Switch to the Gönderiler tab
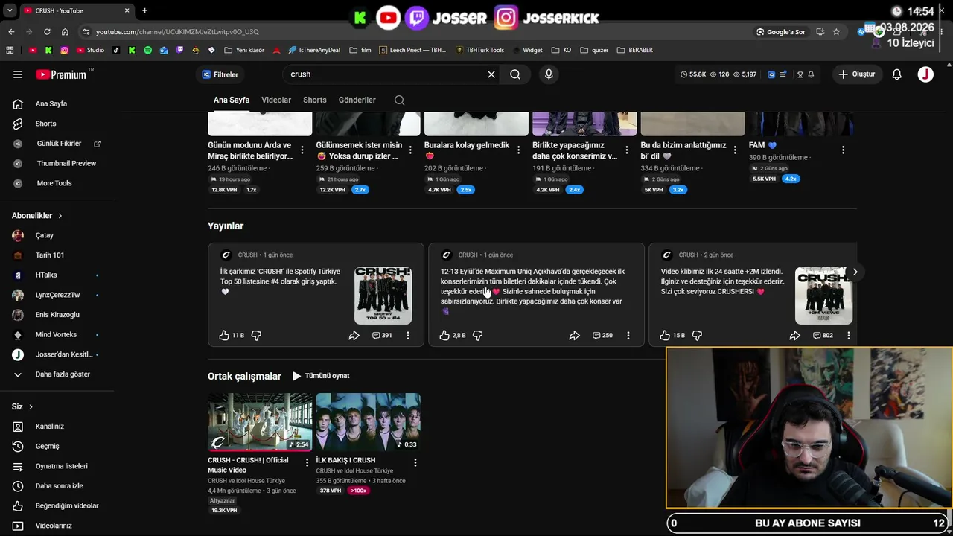953x536 pixels. point(357,100)
